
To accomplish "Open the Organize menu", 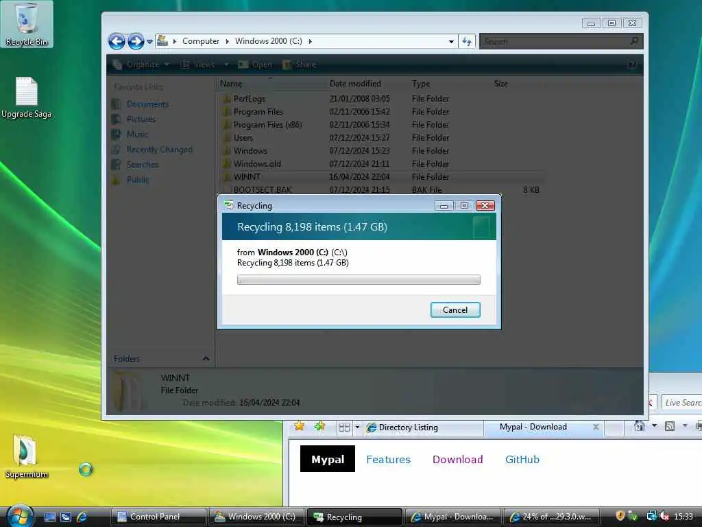I will [141, 65].
